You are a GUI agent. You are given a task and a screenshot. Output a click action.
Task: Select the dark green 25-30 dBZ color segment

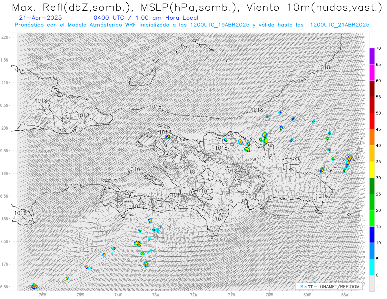[372, 186]
